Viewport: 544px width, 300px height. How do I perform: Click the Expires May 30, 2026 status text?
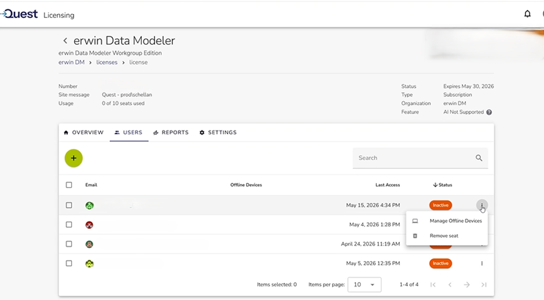tap(468, 86)
